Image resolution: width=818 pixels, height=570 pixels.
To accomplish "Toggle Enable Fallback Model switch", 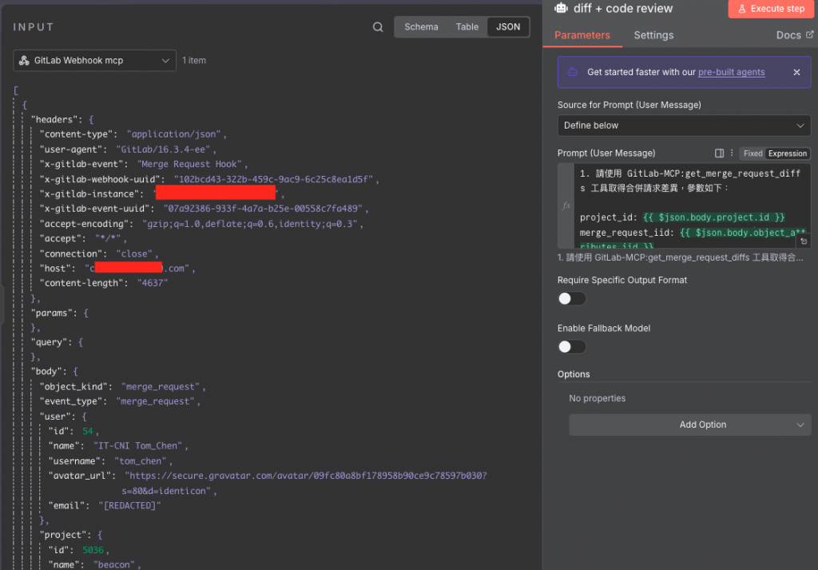I will tap(572, 347).
